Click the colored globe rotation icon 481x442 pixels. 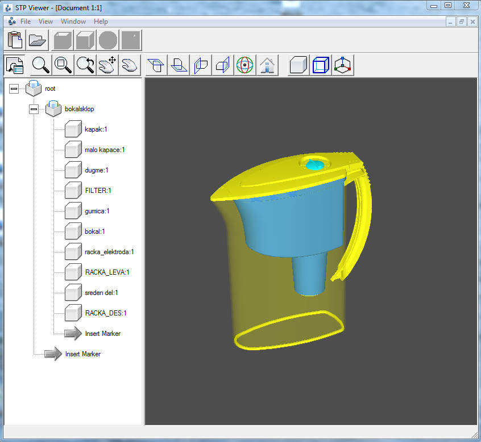point(245,65)
